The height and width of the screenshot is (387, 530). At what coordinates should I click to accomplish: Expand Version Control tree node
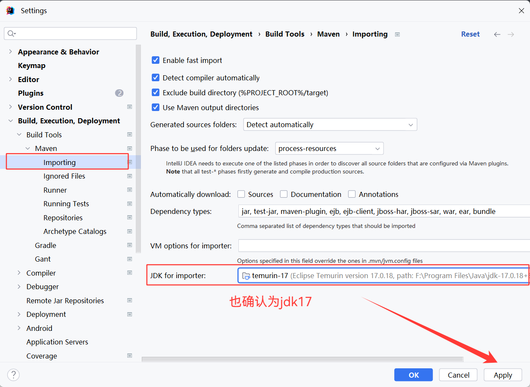pos(11,107)
